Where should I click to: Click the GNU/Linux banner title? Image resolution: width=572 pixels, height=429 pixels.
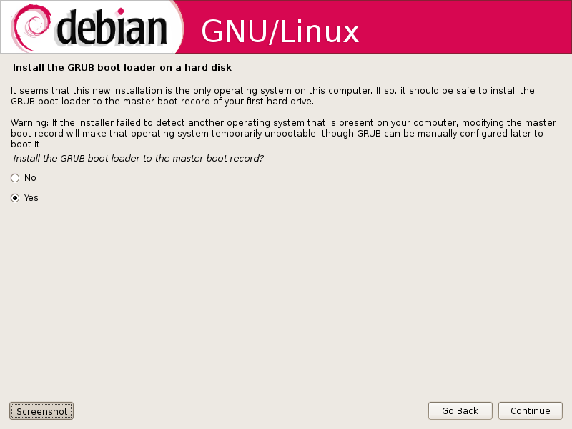point(280,31)
